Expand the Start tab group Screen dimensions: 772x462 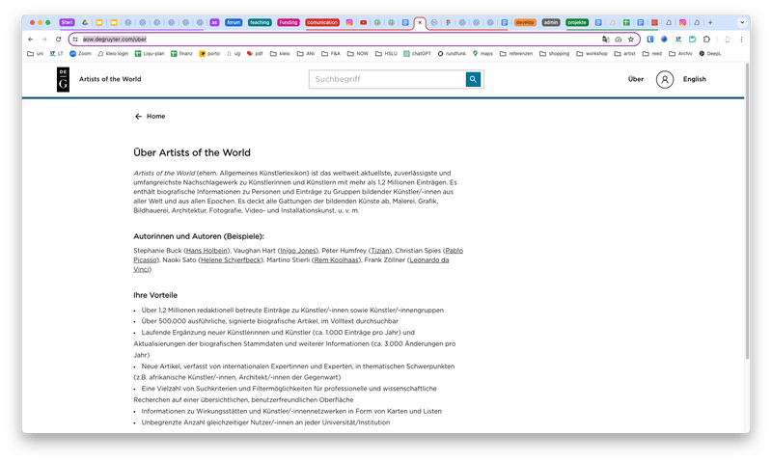pos(67,22)
